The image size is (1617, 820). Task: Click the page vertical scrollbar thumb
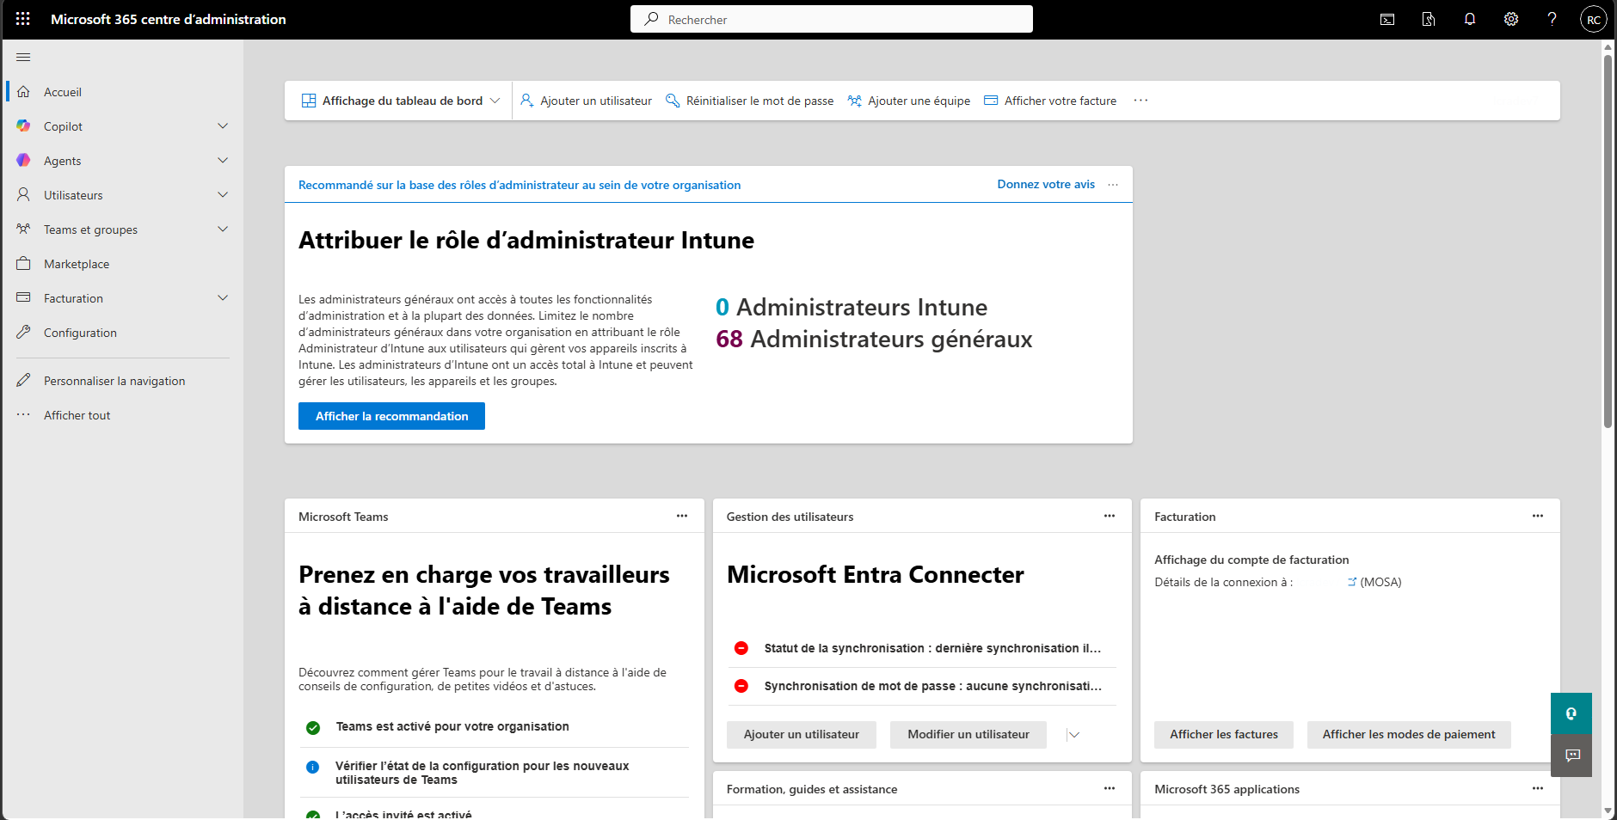(1608, 241)
